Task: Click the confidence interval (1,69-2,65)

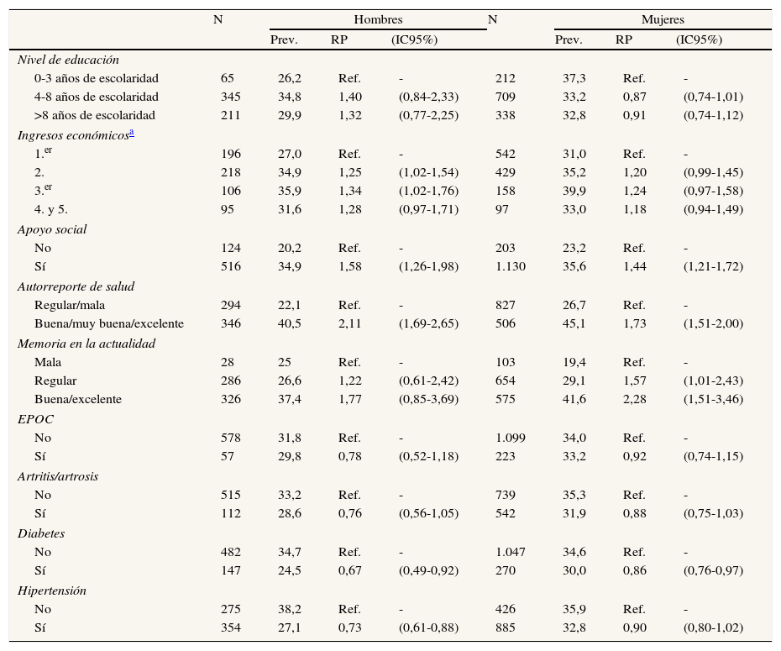Action: (428, 323)
